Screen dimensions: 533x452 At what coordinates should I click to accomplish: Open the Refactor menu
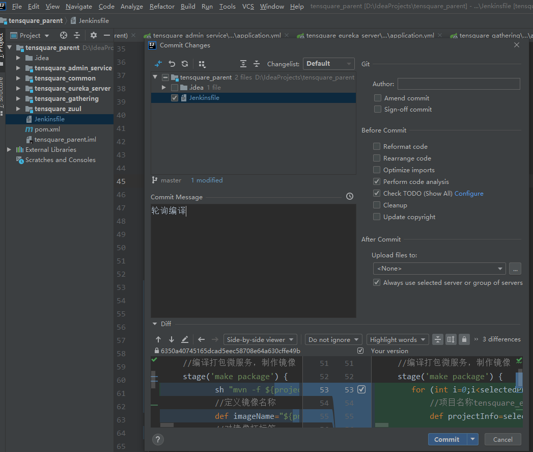click(x=162, y=7)
